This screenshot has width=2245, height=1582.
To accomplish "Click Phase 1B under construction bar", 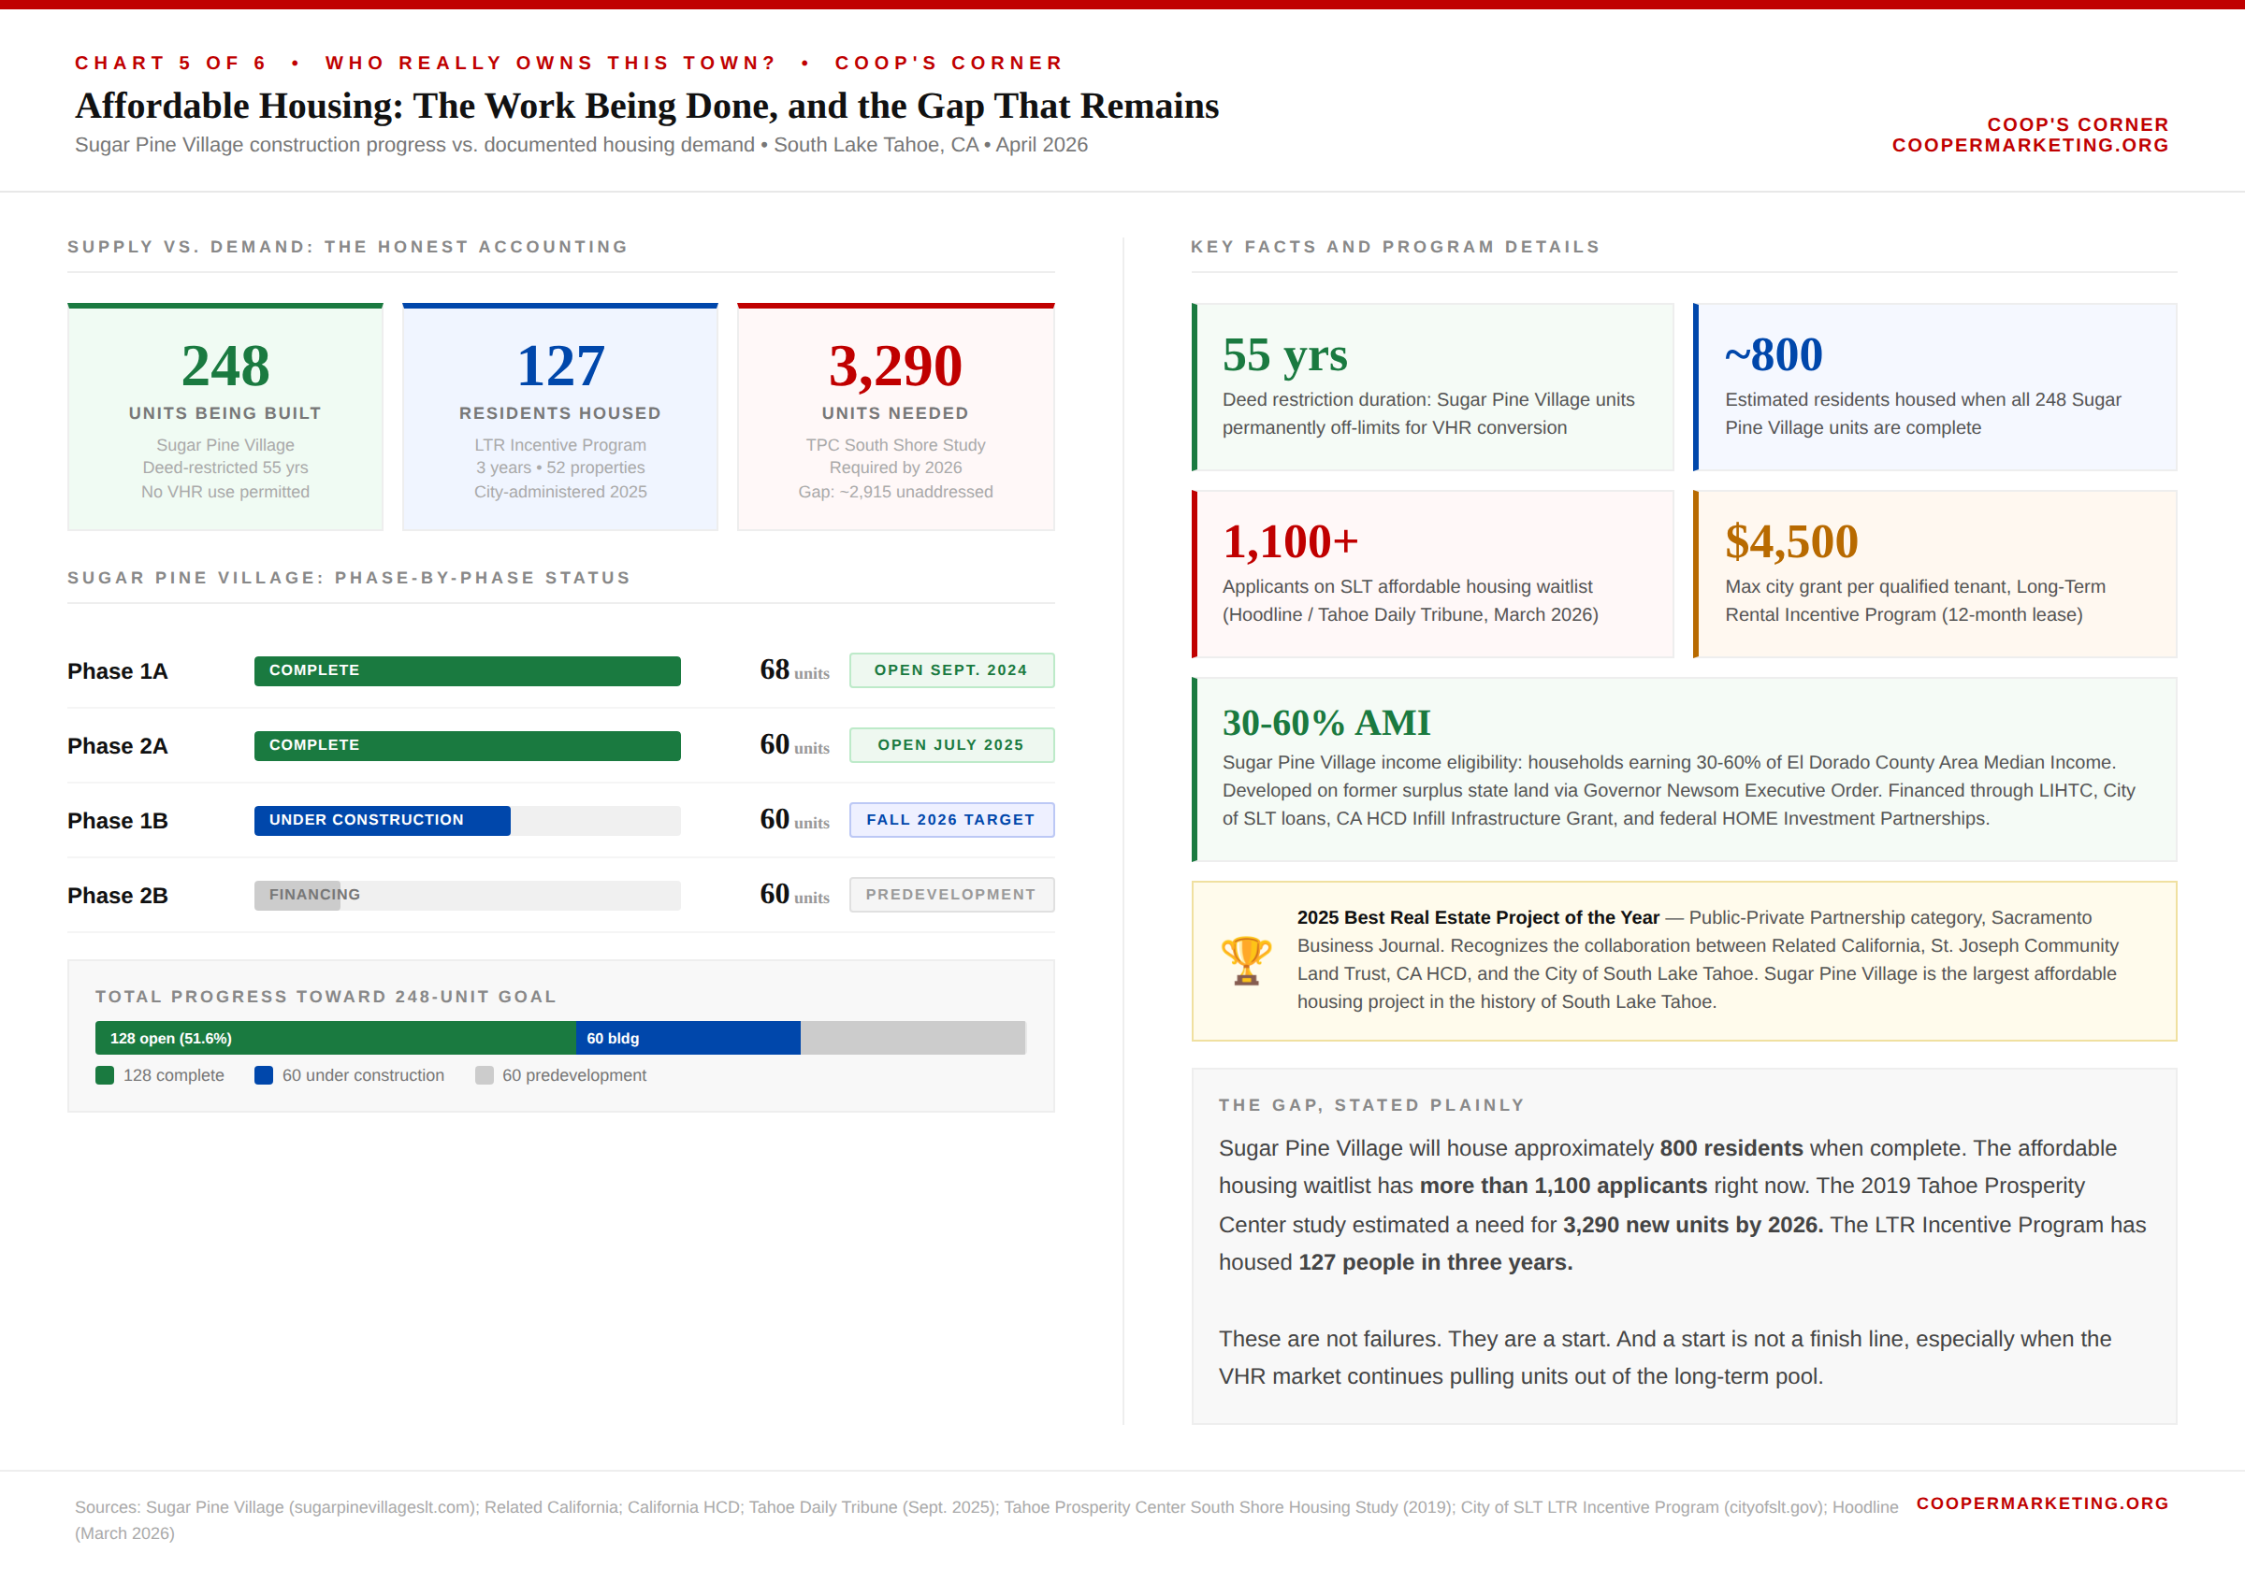I will pyautogui.click(x=382, y=820).
